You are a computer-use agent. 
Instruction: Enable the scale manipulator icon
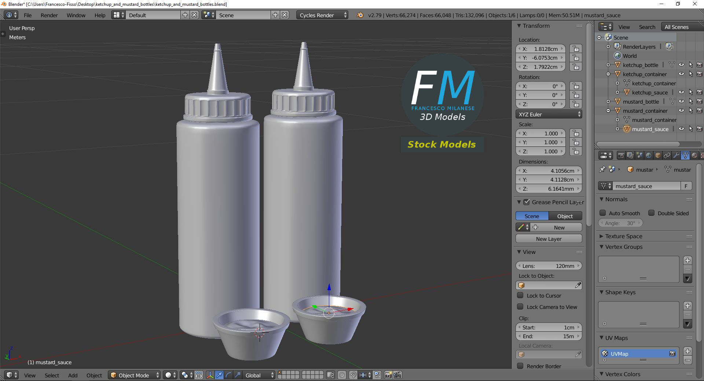coord(238,375)
